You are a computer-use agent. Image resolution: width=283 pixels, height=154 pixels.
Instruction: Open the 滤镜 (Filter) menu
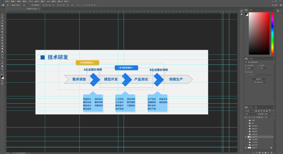pyautogui.click(x=43, y=1)
